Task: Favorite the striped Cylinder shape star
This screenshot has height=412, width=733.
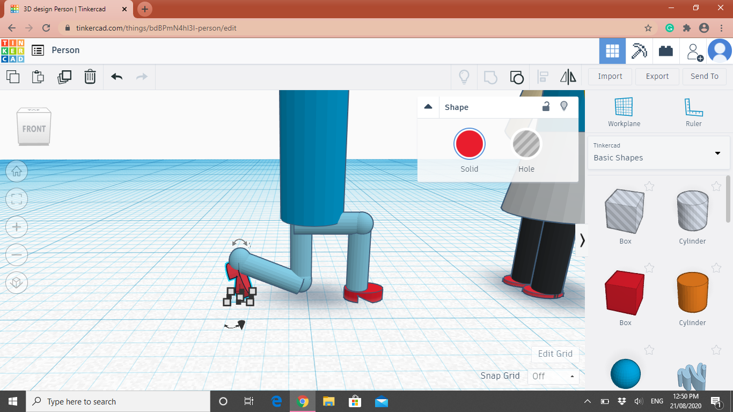Action: [x=716, y=186]
